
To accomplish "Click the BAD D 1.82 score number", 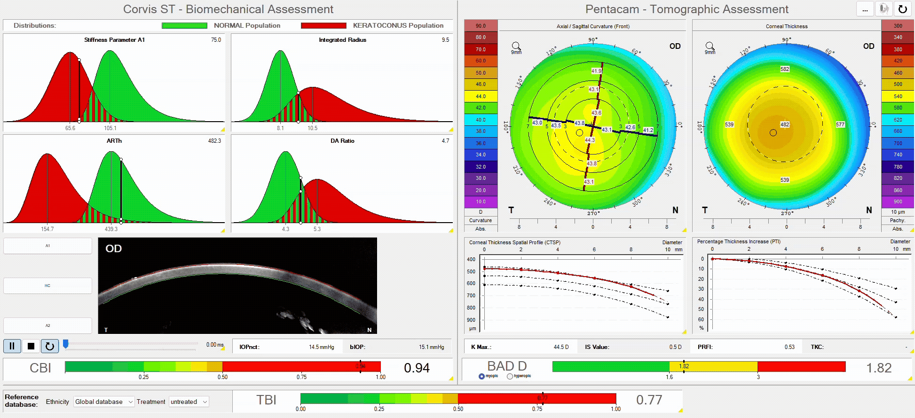I will coord(879,368).
